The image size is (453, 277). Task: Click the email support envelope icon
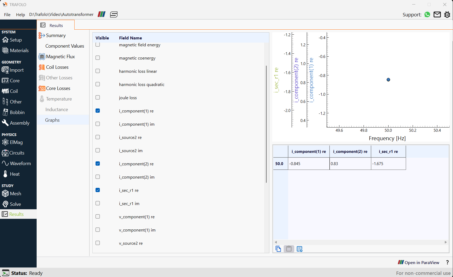[x=437, y=15]
